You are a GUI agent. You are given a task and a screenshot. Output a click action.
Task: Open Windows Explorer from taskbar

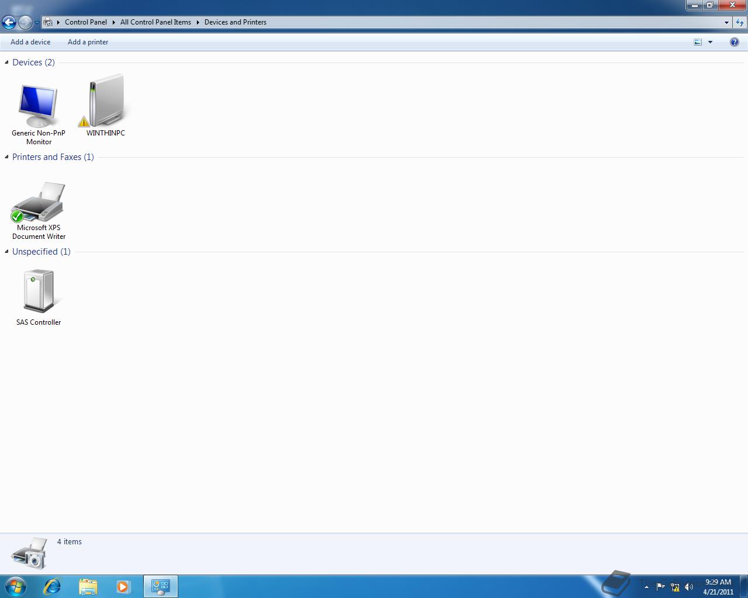click(88, 586)
